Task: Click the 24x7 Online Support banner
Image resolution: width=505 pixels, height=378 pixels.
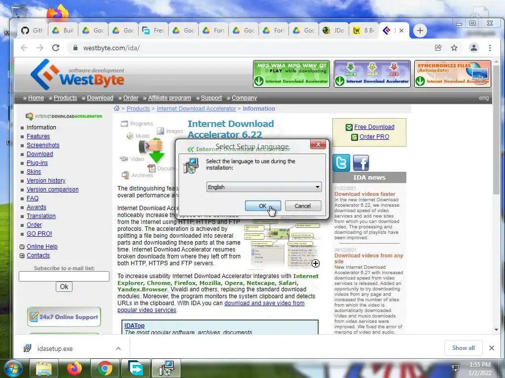Action: pyautogui.click(x=64, y=317)
